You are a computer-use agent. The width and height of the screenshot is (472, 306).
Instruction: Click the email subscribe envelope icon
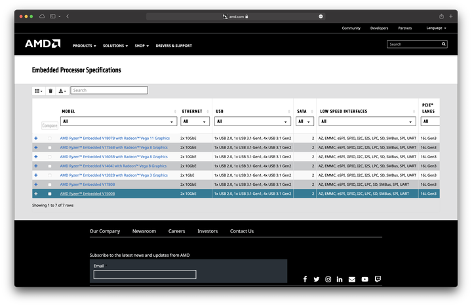(352, 280)
